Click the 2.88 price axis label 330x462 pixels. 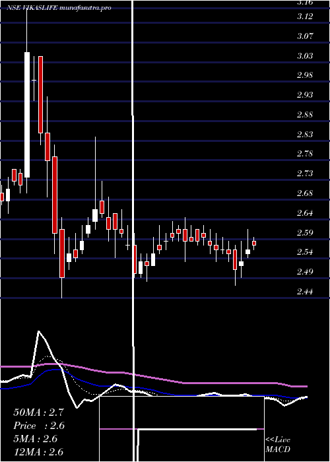305,115
